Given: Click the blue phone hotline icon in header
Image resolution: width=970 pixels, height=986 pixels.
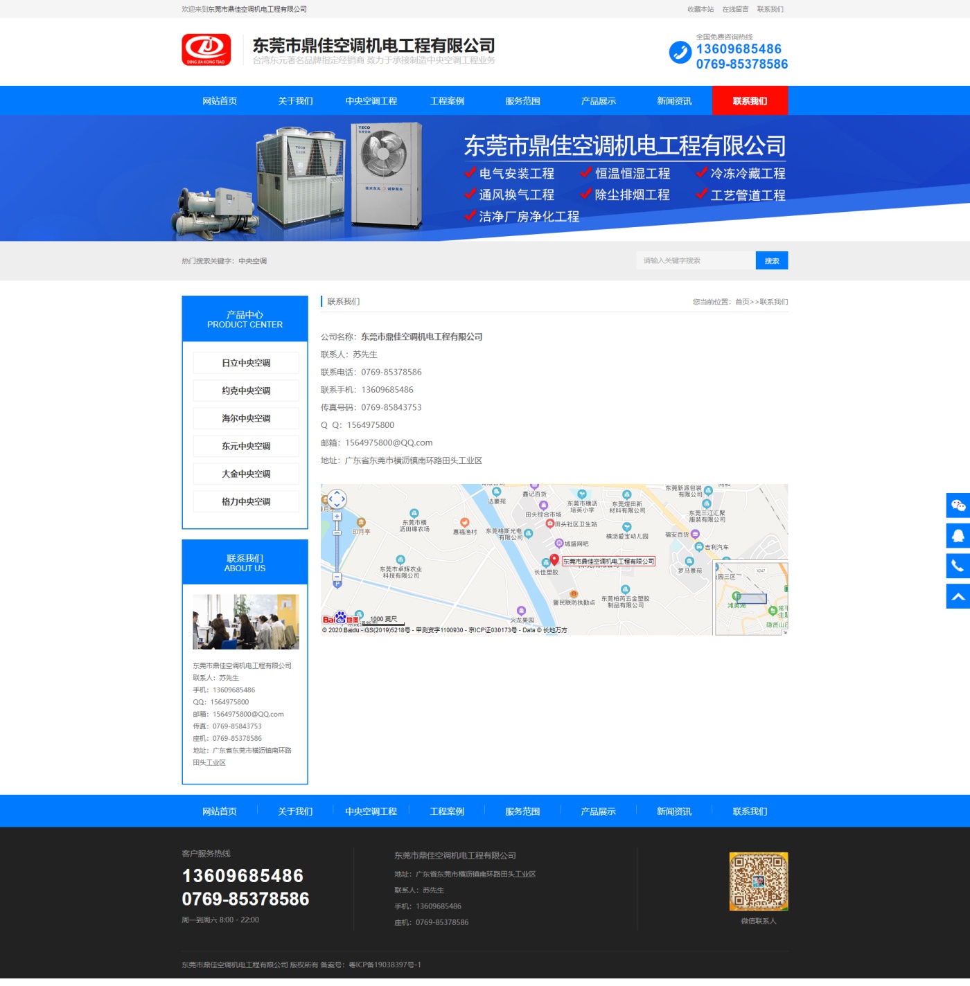Looking at the screenshot, I should [x=680, y=53].
